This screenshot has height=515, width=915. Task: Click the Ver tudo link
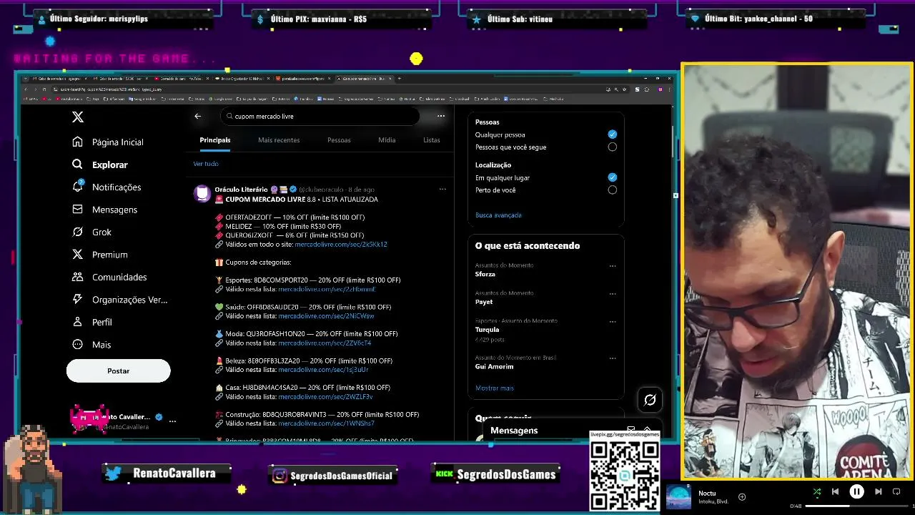(206, 164)
